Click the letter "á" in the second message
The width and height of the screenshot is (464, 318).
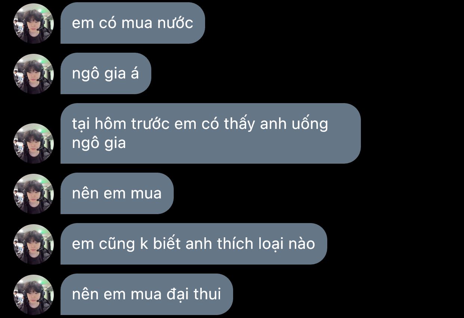pyautogui.click(x=134, y=74)
